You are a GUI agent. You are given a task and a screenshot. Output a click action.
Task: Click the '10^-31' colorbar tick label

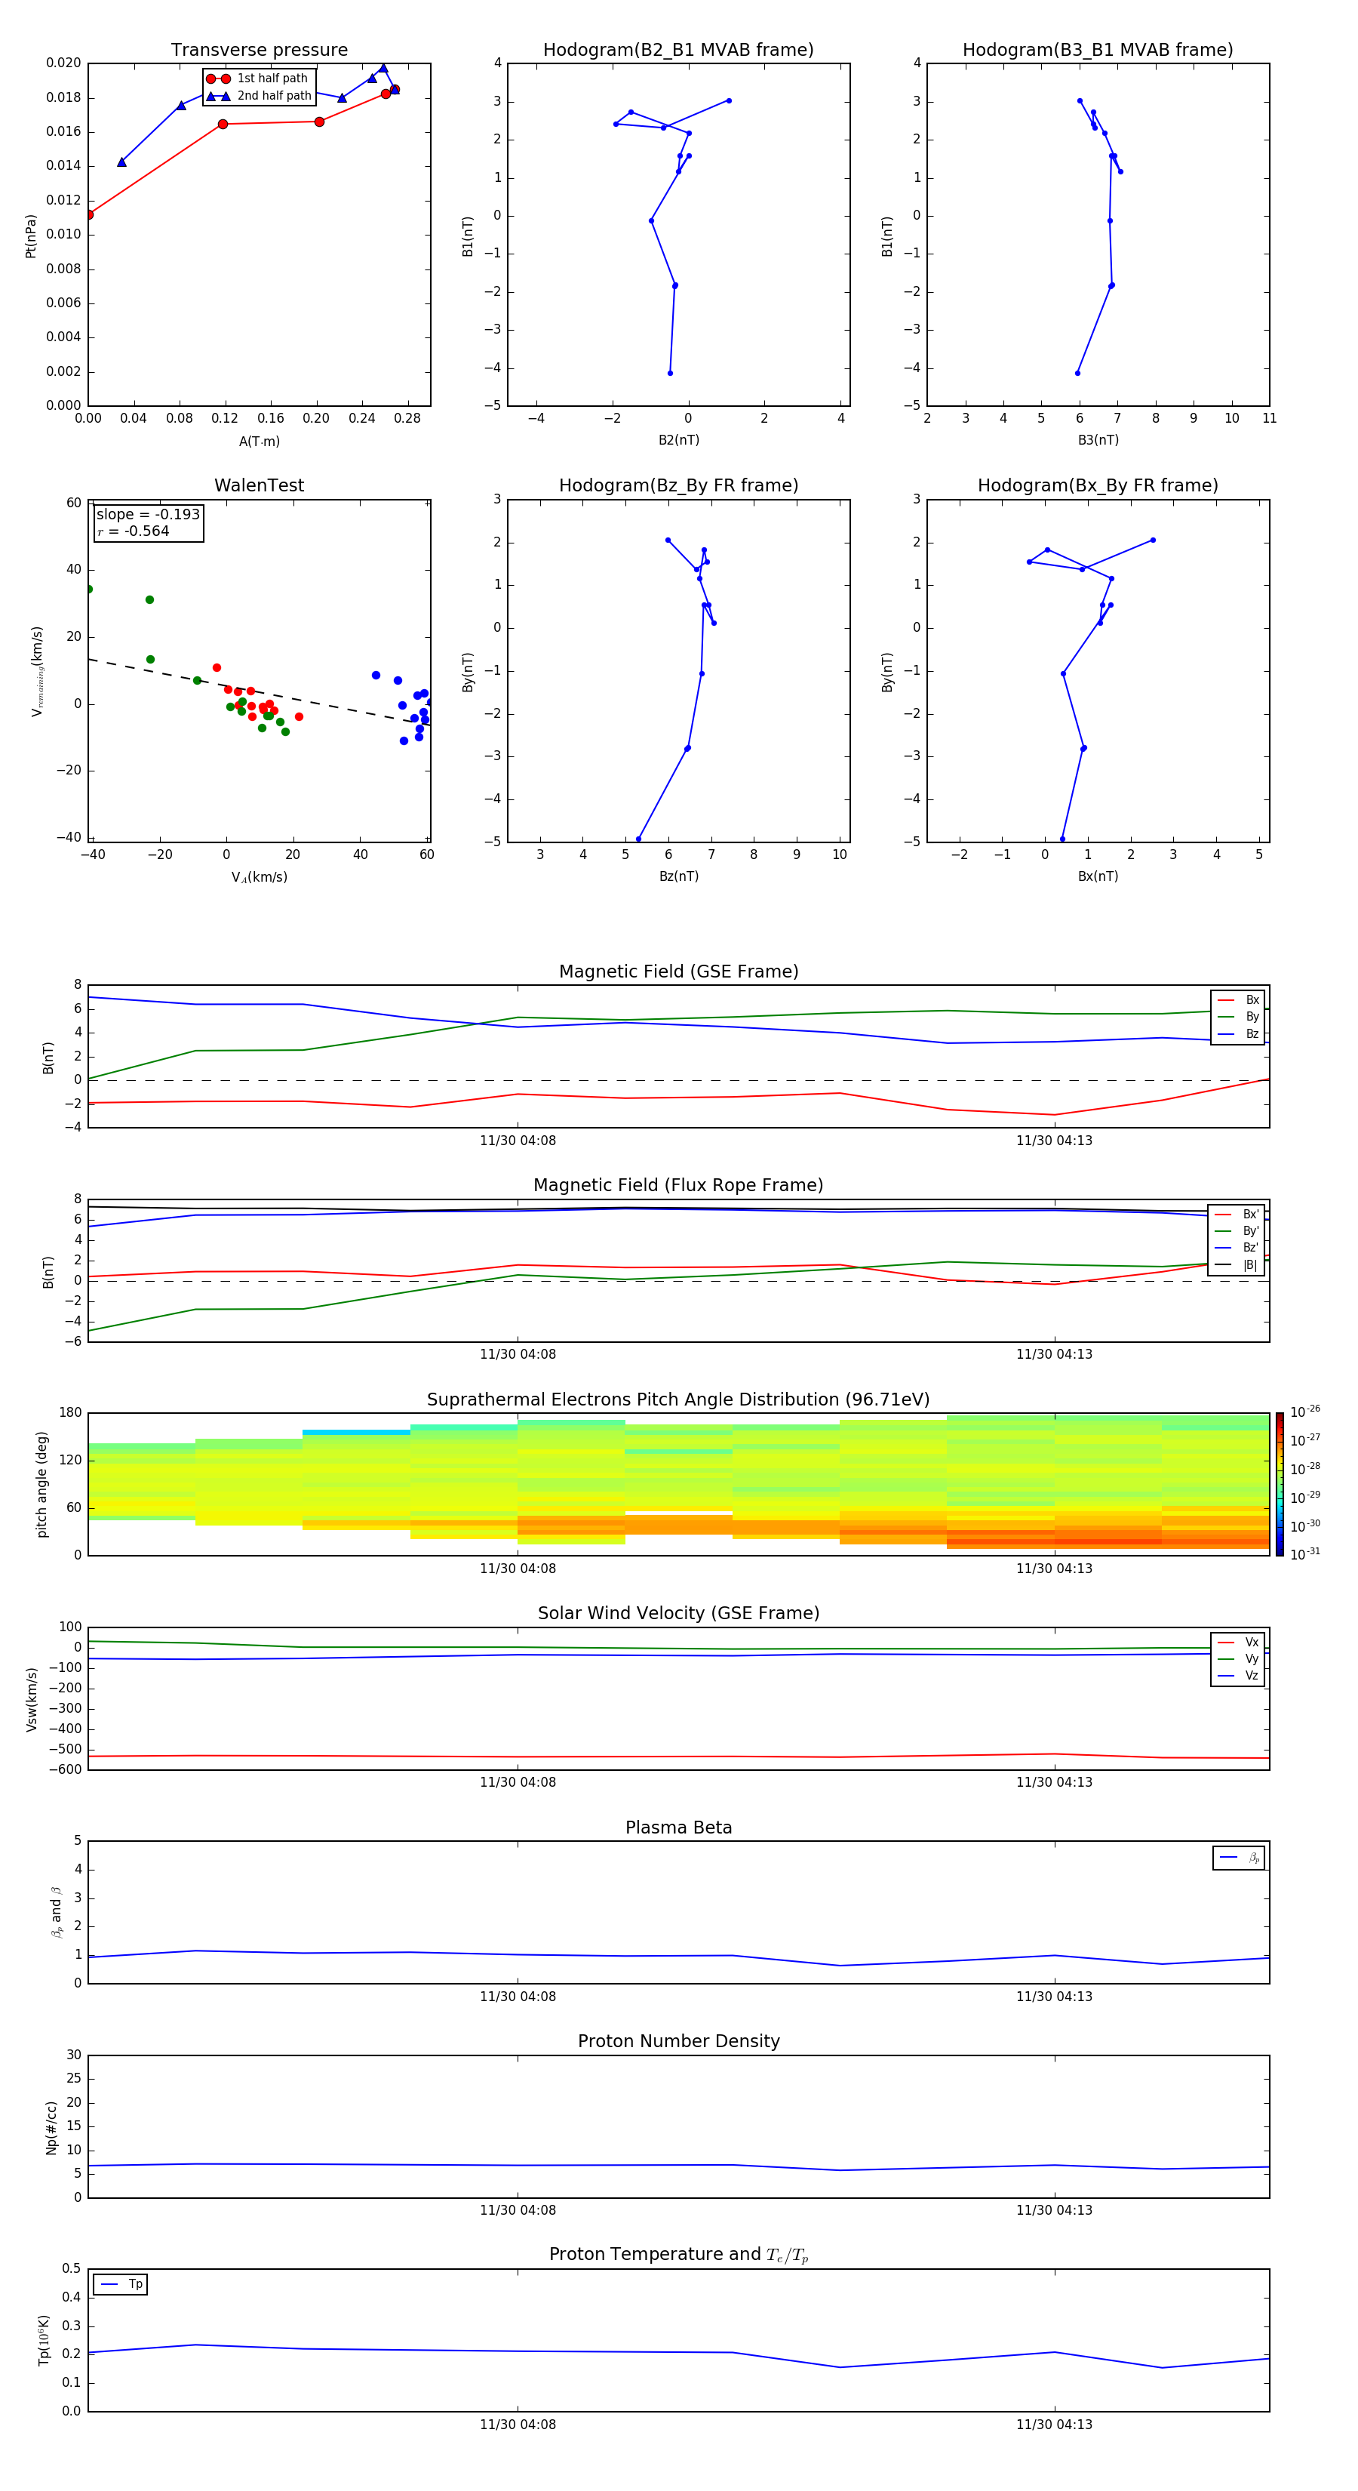click(x=1305, y=1554)
